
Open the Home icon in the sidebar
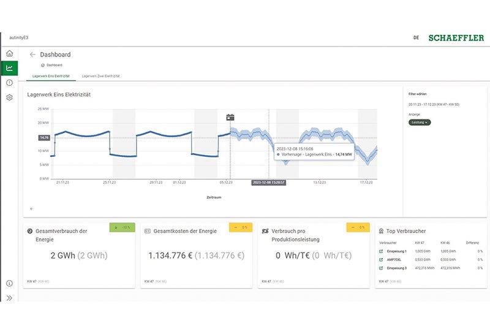click(9, 54)
